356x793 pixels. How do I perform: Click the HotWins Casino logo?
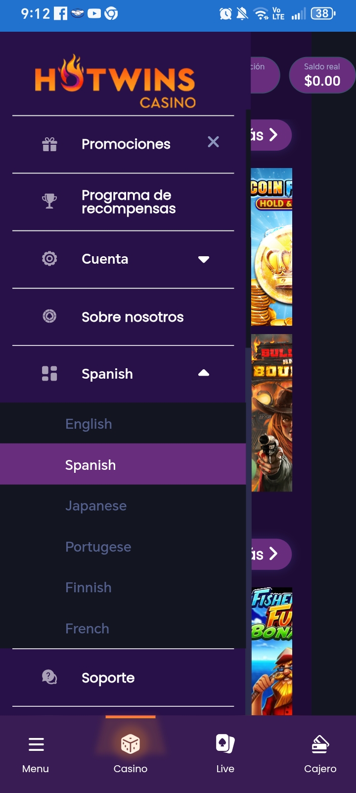pyautogui.click(x=116, y=82)
